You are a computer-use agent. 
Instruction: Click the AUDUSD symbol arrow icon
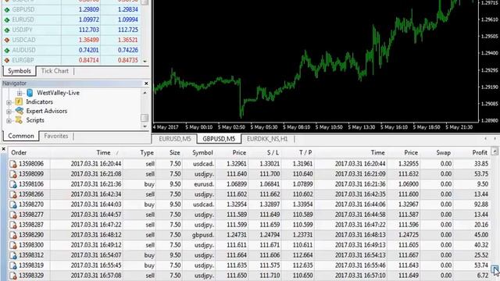(7, 50)
